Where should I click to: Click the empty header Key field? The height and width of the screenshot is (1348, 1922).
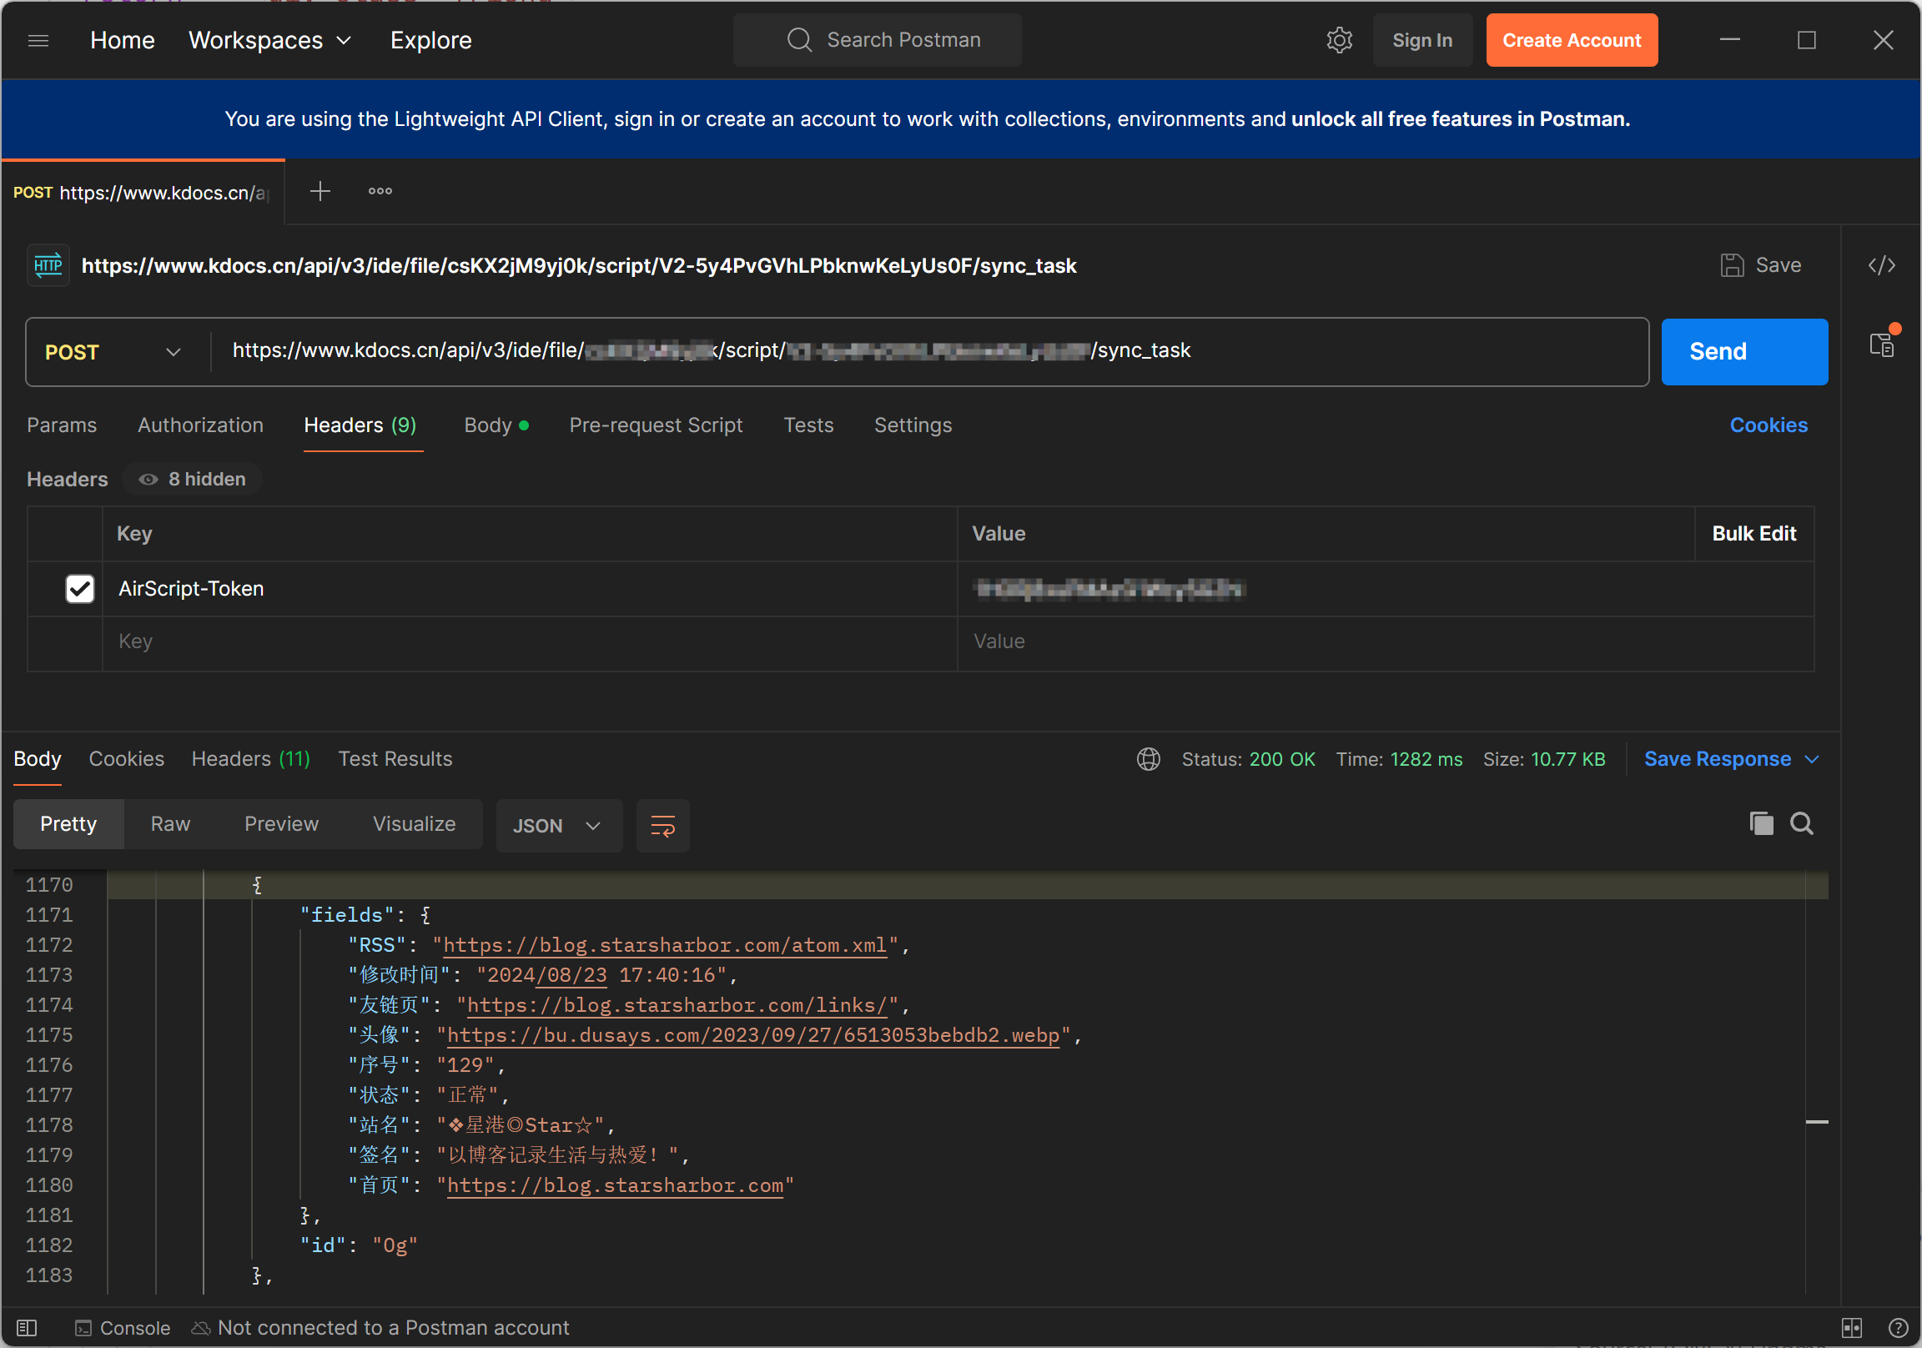pos(529,642)
